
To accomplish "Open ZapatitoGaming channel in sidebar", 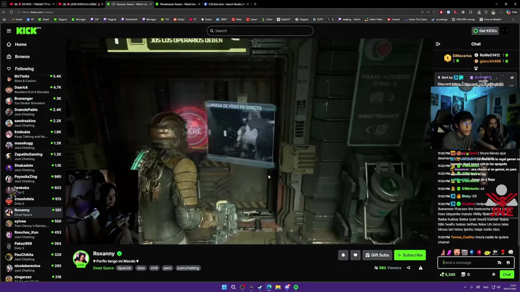I will coord(33,157).
